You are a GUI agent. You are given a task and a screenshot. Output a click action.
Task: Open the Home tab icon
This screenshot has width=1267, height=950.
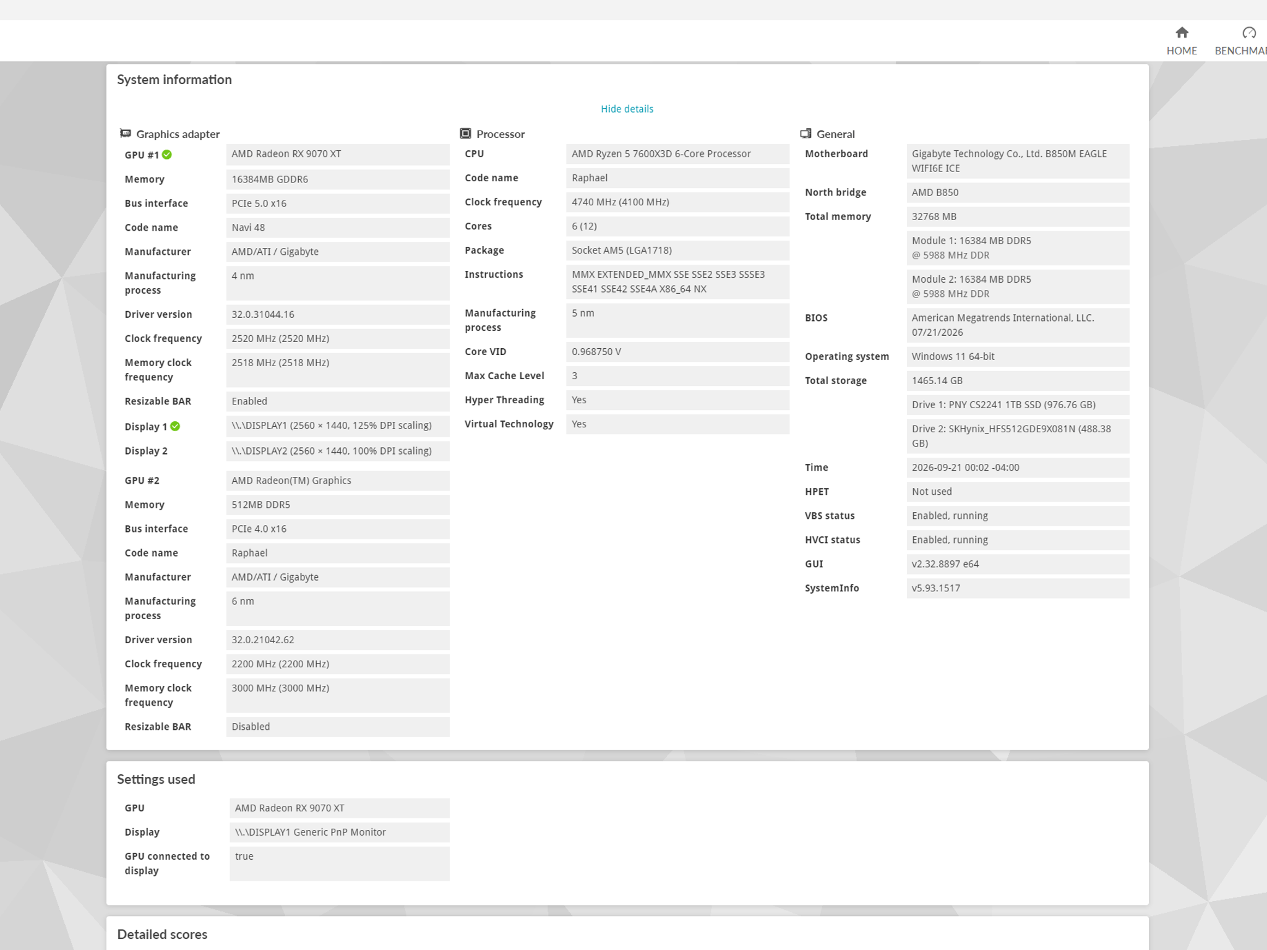coord(1182,33)
